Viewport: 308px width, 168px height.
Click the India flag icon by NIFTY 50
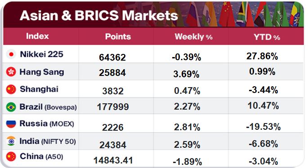pos(11,141)
